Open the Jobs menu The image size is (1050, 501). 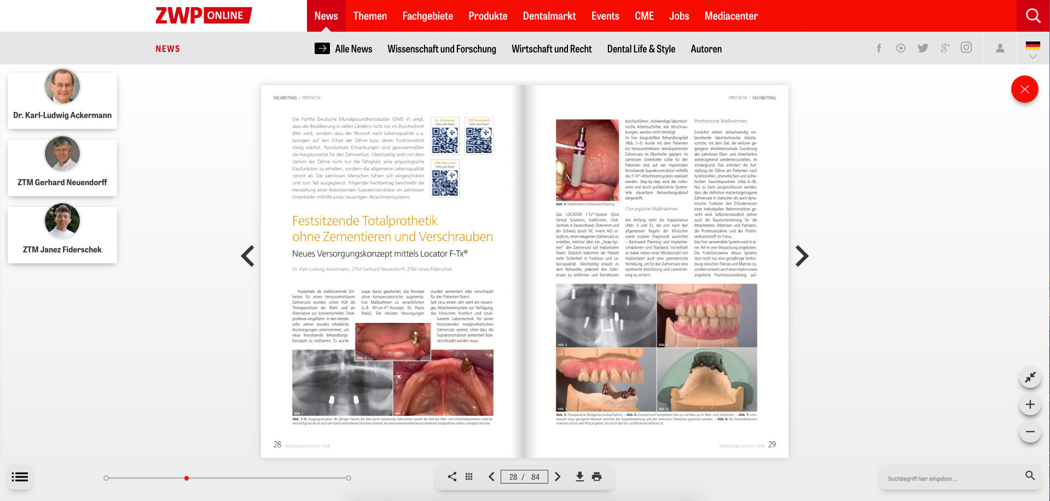click(x=679, y=16)
